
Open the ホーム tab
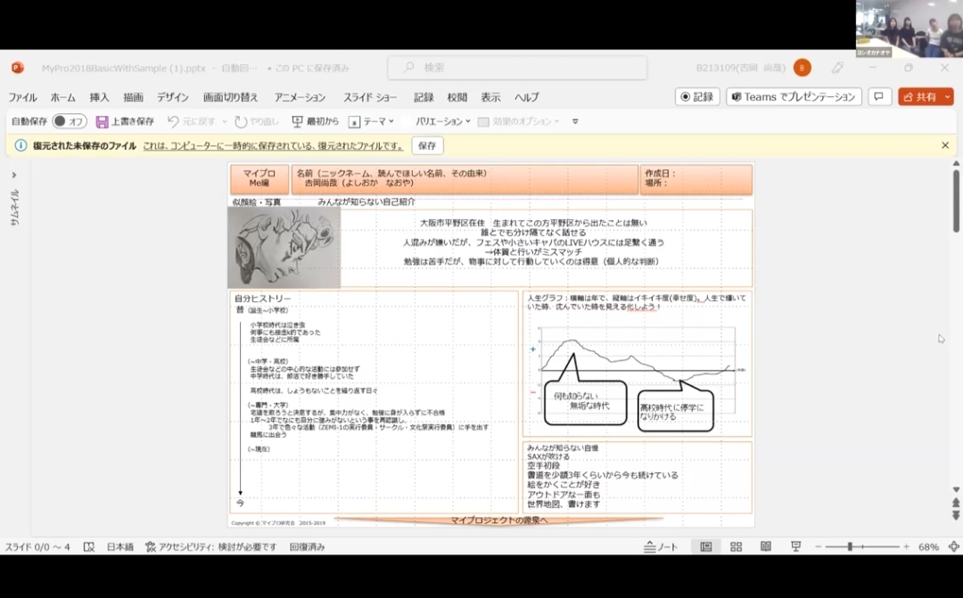tap(63, 97)
